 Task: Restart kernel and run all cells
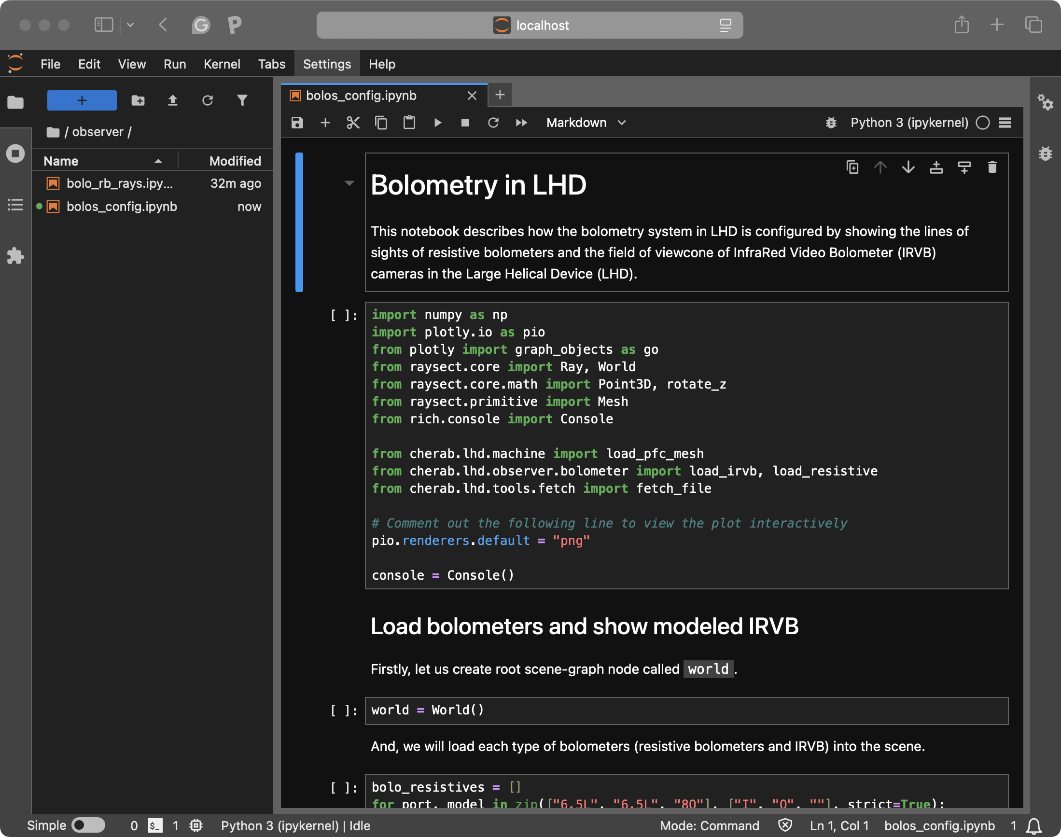(521, 123)
